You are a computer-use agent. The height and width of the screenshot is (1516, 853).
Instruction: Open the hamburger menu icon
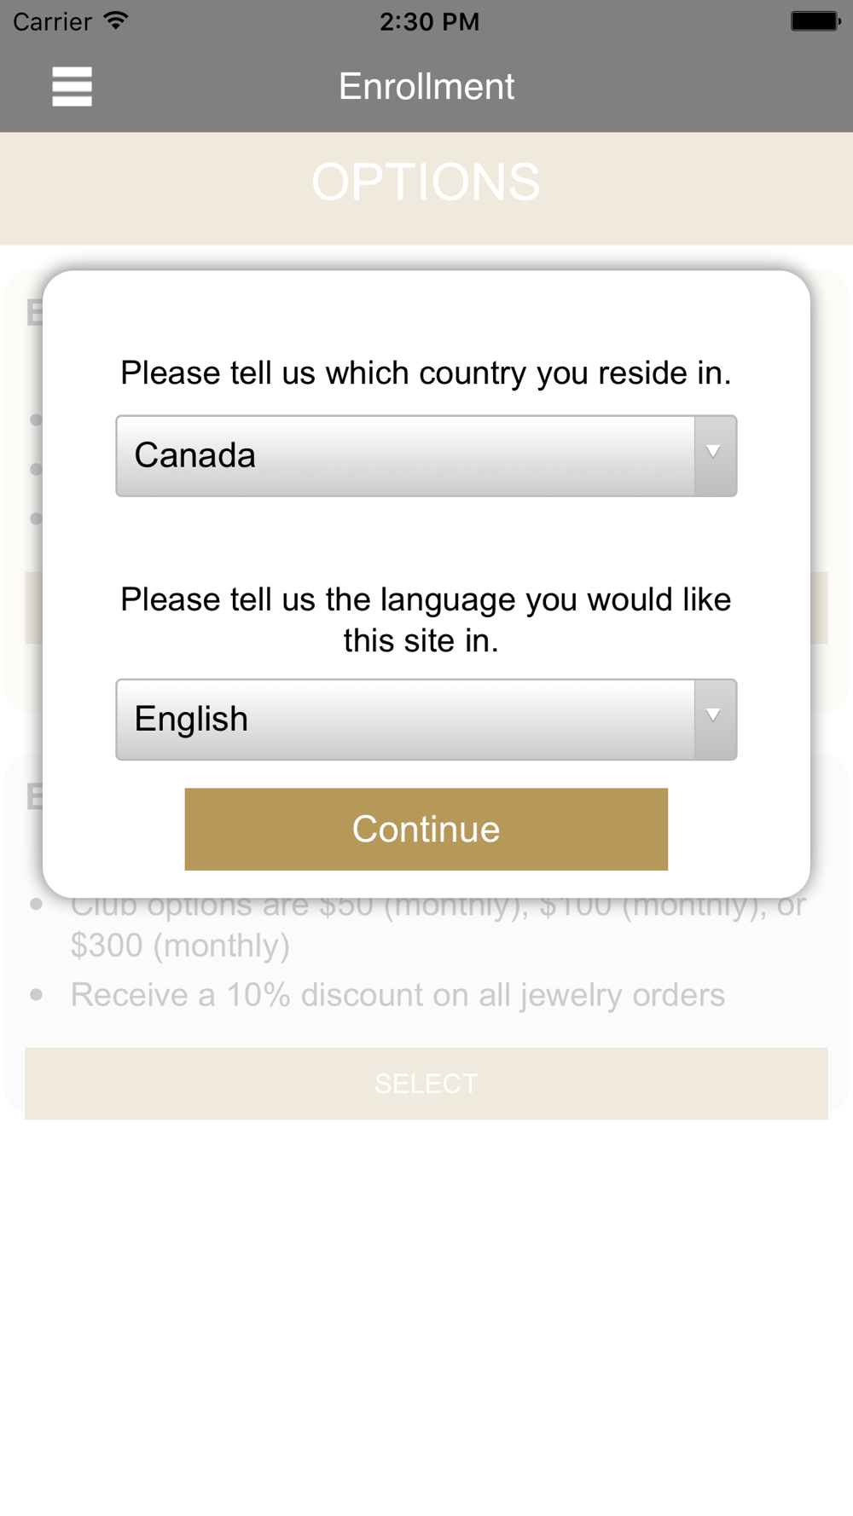click(x=72, y=86)
